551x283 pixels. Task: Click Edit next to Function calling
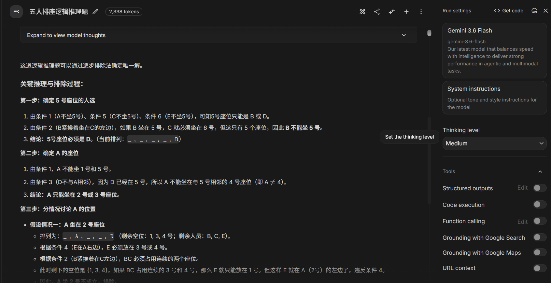click(522, 222)
